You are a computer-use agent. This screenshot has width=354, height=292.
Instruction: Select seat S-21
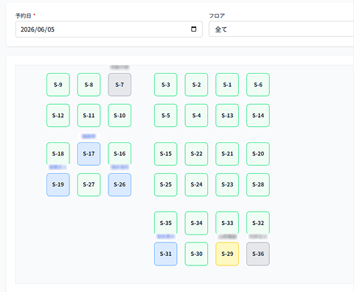(227, 153)
